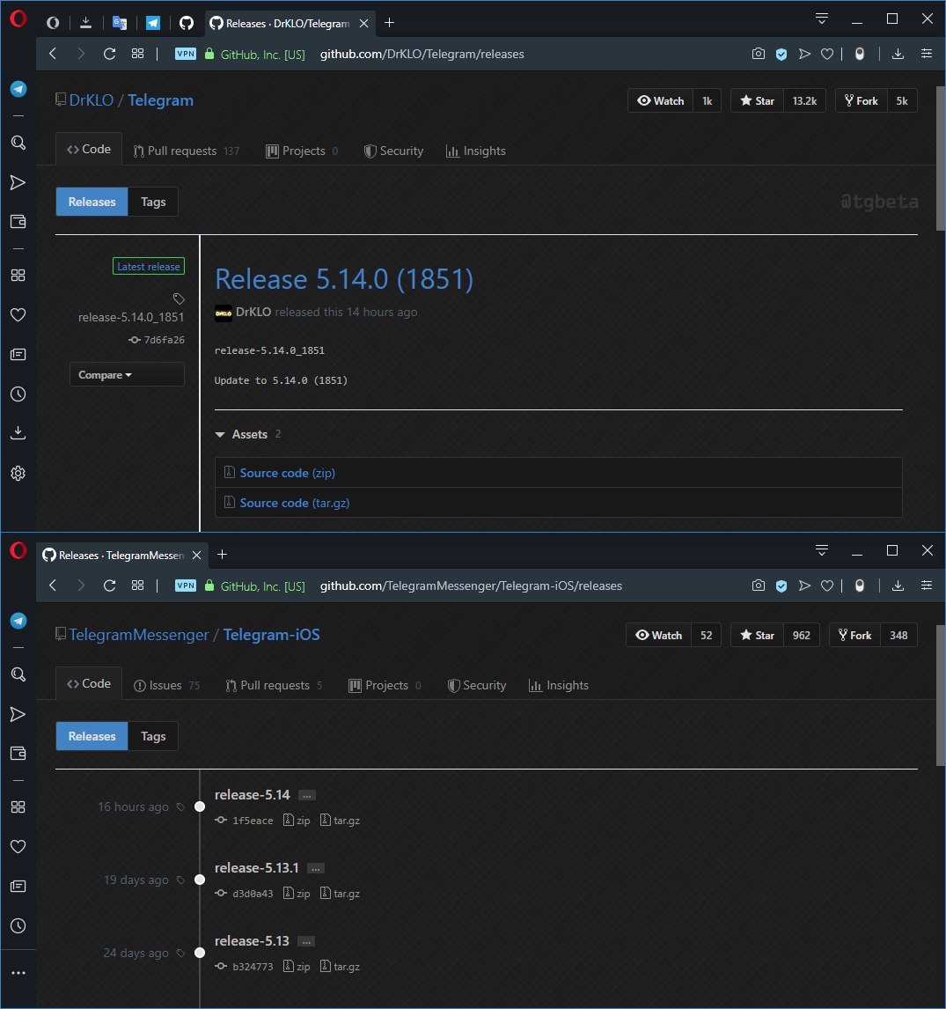The image size is (946, 1009).
Task: Open commit 1f5eace link
Action: pyautogui.click(x=253, y=821)
